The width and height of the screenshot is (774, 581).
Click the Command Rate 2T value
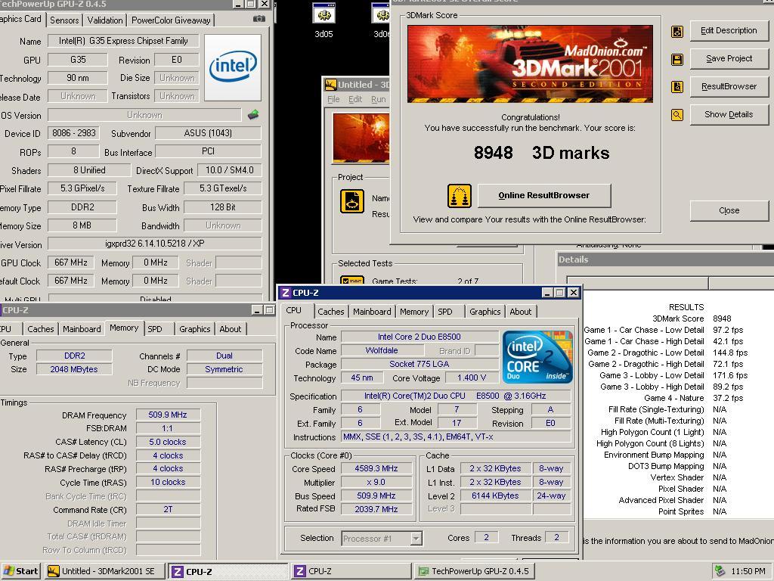(x=168, y=509)
